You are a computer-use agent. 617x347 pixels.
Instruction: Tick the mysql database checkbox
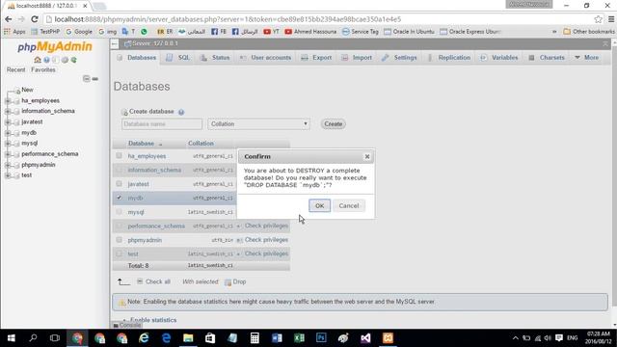tap(119, 212)
